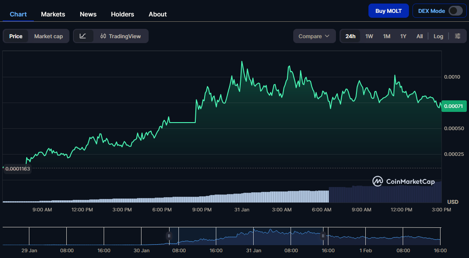
Task: Enable Log scale on chart
Action: tap(438, 36)
